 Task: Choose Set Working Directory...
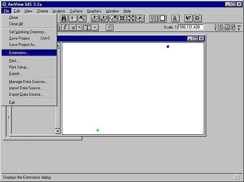[29, 32]
